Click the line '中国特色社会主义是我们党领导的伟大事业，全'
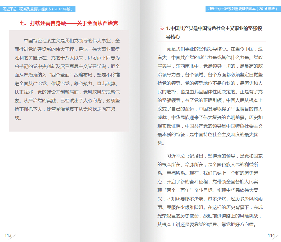This screenshot has width=281, height=242. (x=72, y=41)
